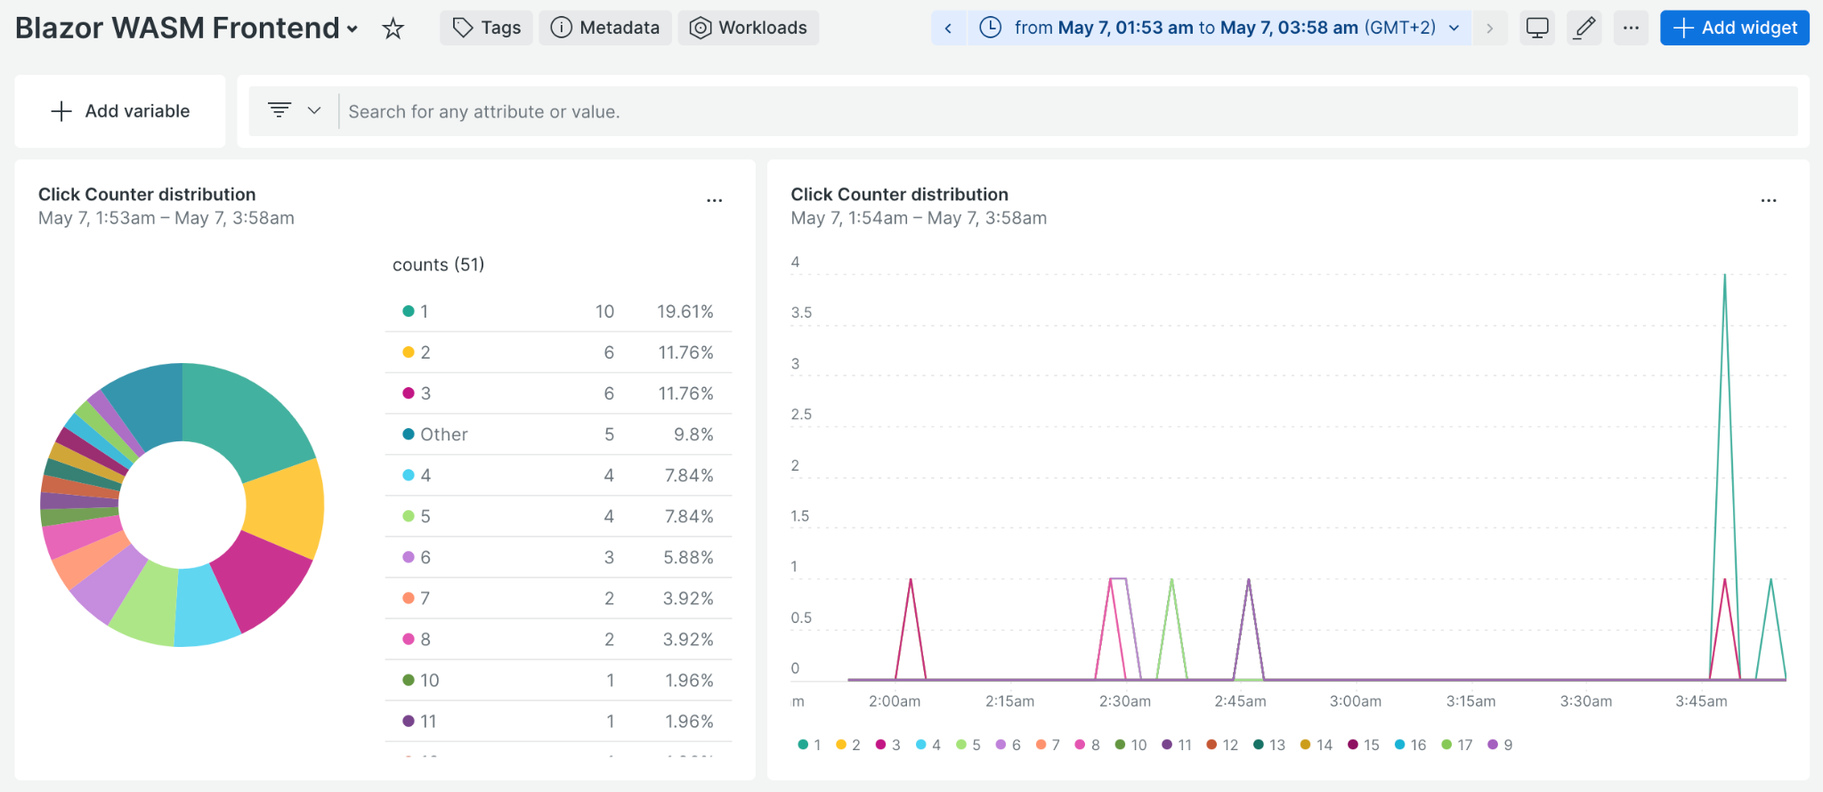Toggle series 1 in line chart legend
Viewport: 1823px width, 792px height.
[810, 745]
